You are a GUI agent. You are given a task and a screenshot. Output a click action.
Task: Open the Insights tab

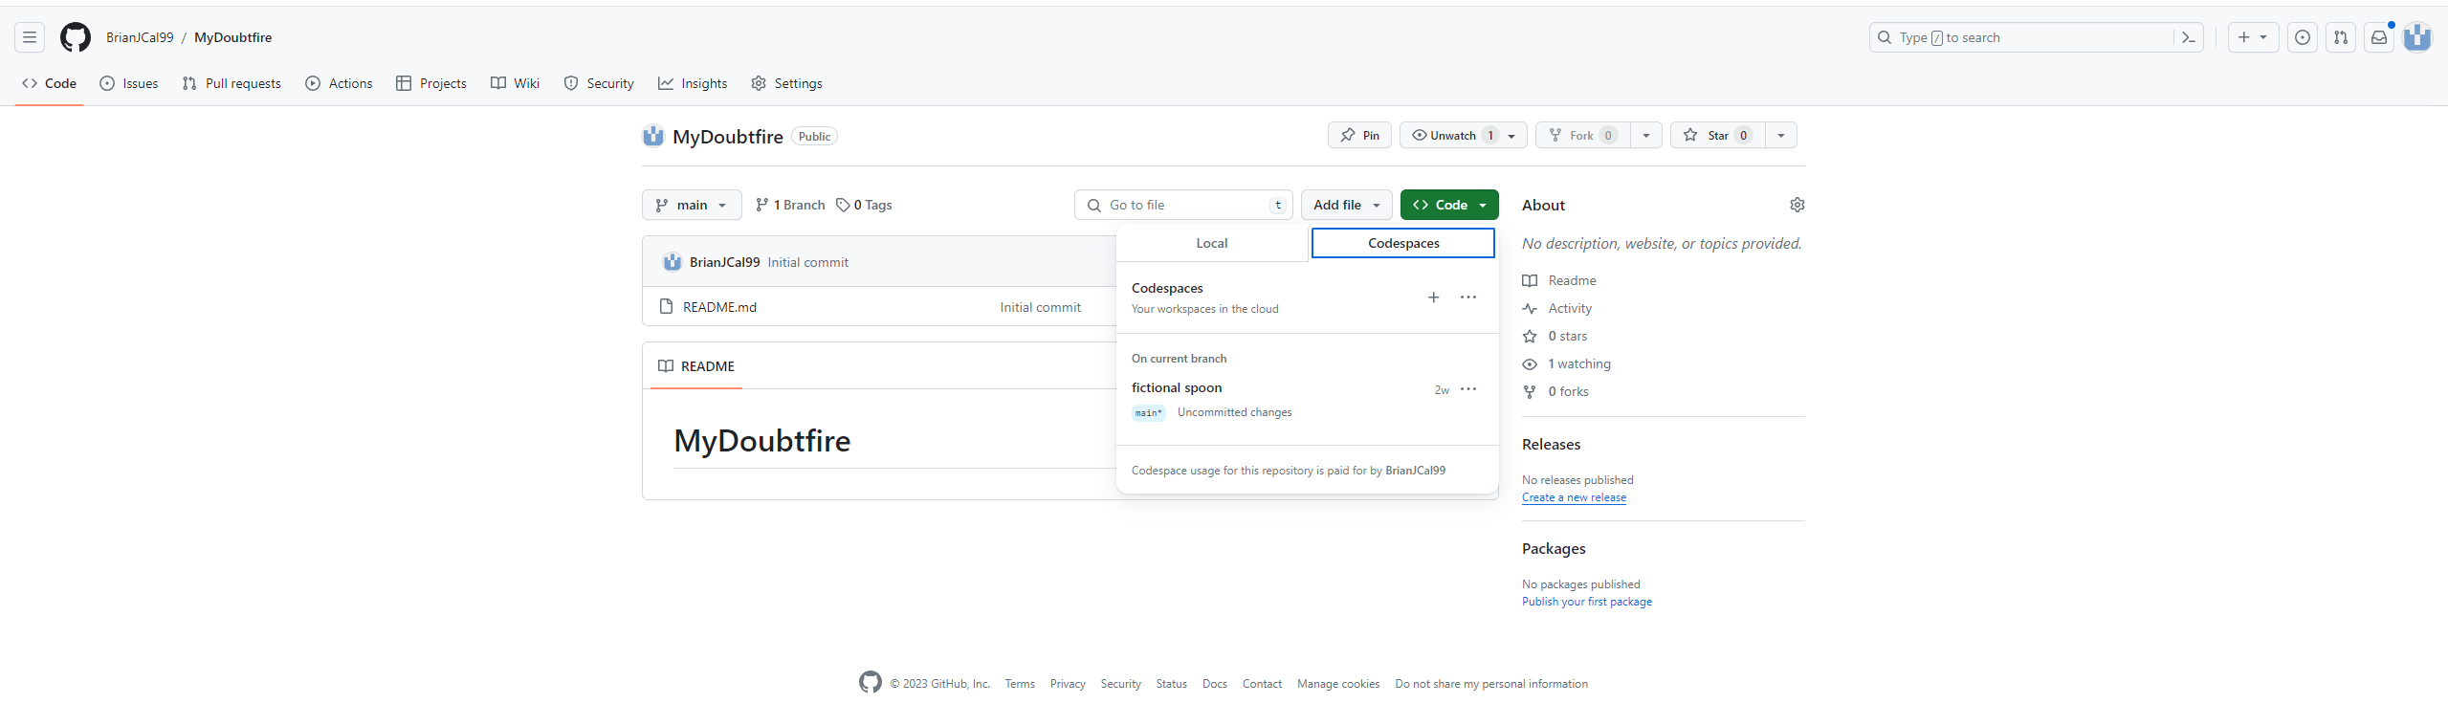[693, 83]
